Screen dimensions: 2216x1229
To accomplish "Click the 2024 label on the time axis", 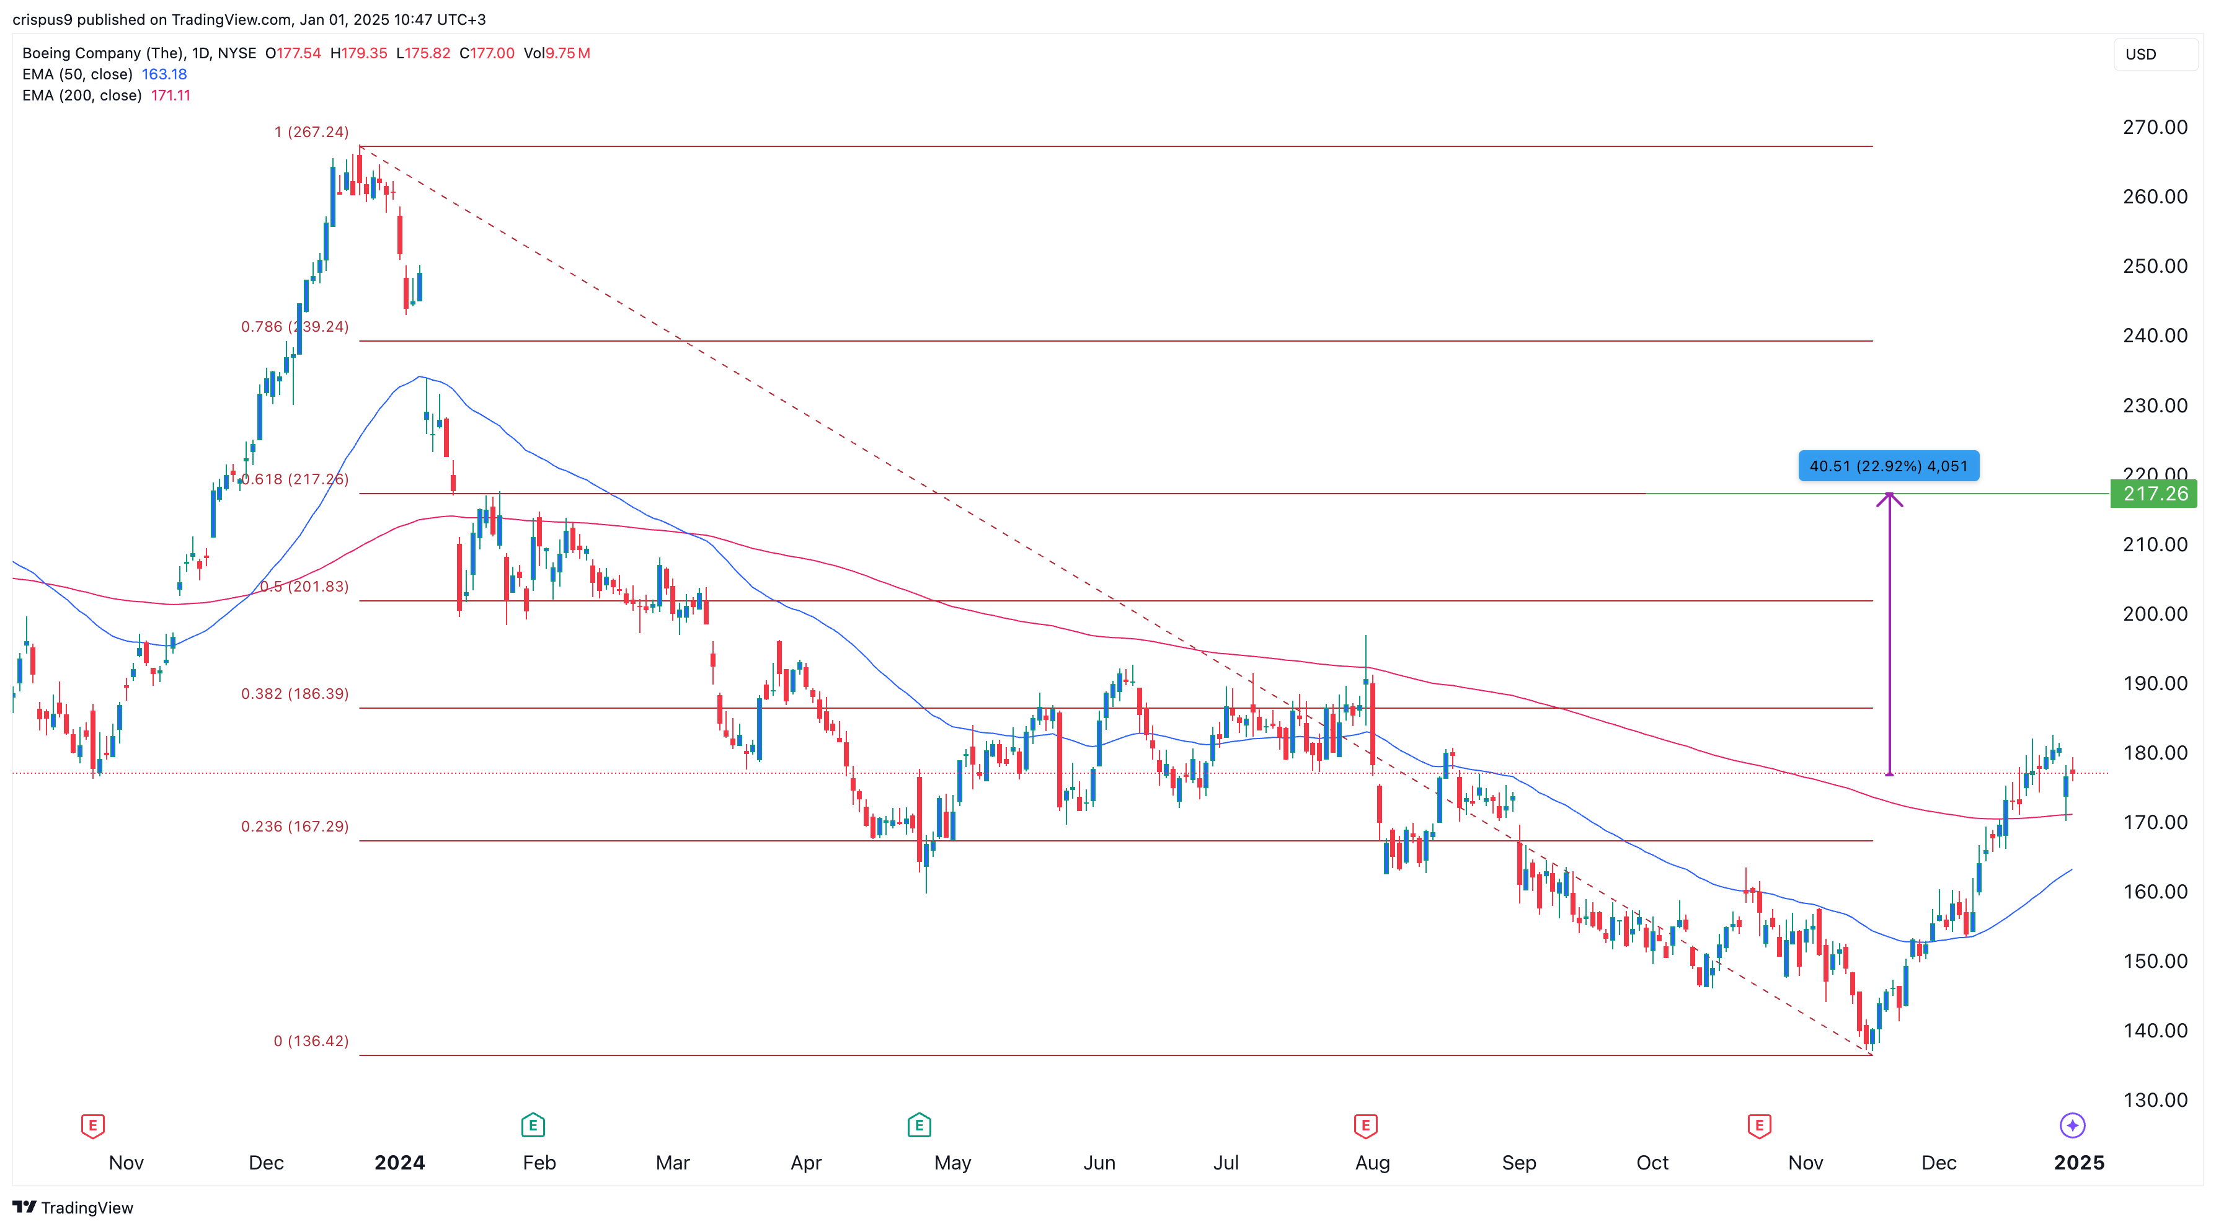I will pos(400,1163).
